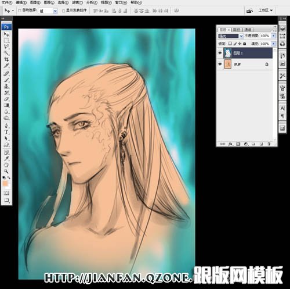
Task: Select the Type tool
Action: [x=6, y=132]
